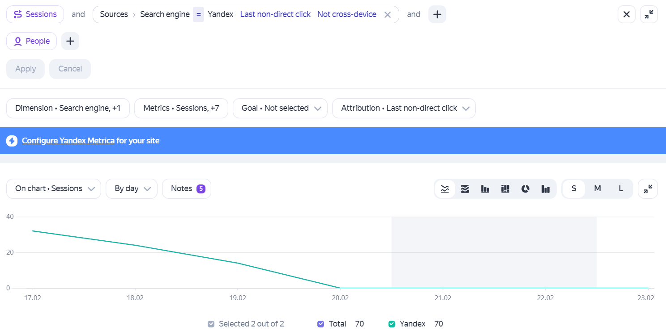Collapse the chart with arrows icon

coord(648,189)
